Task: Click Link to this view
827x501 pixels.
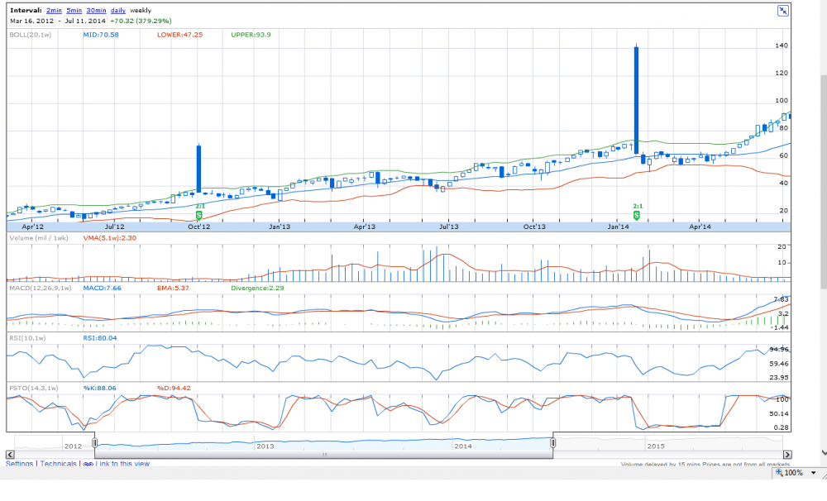Action: point(122,465)
